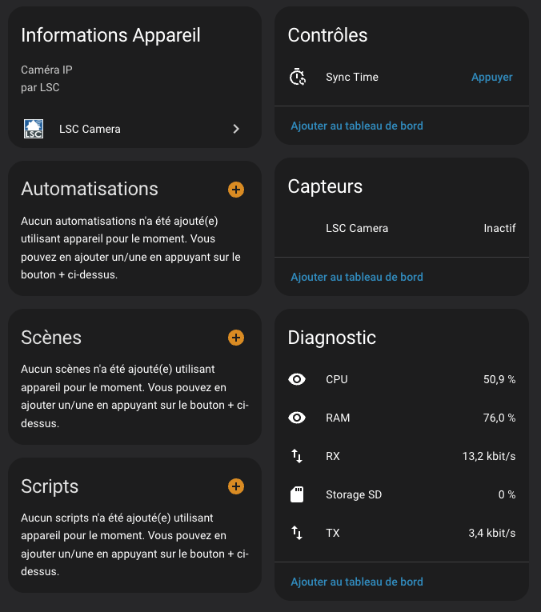The width and height of the screenshot is (541, 612).
Task: Add a new script with plus icon
Action: tap(236, 486)
